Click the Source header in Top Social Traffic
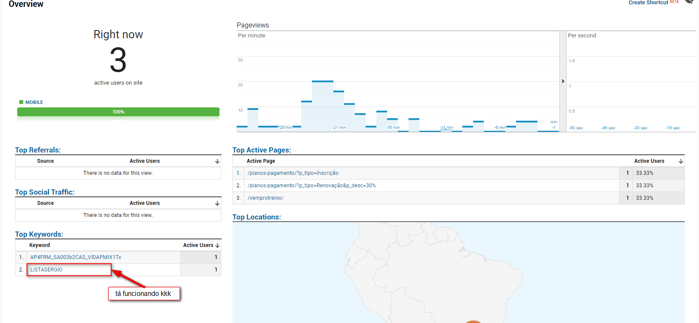 [46, 203]
